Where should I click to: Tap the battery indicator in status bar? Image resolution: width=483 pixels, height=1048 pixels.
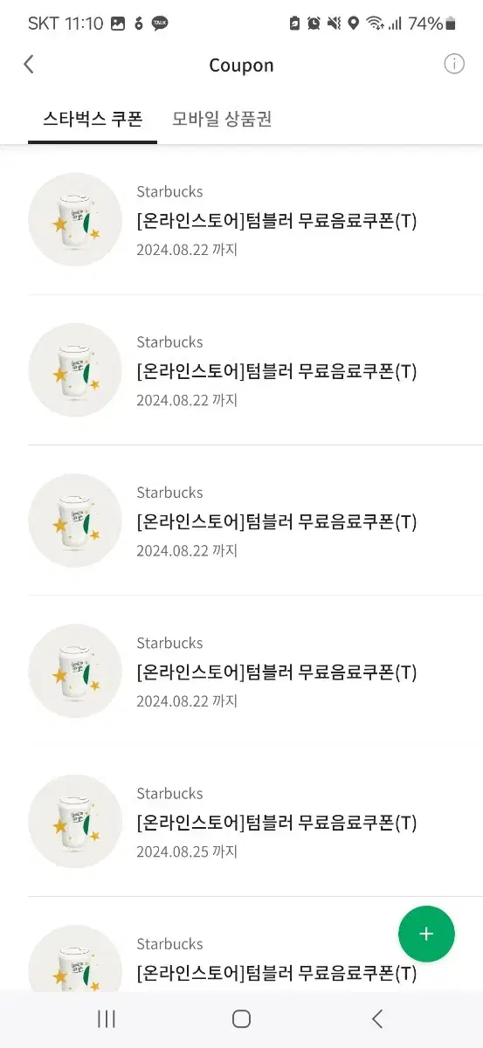(451, 24)
